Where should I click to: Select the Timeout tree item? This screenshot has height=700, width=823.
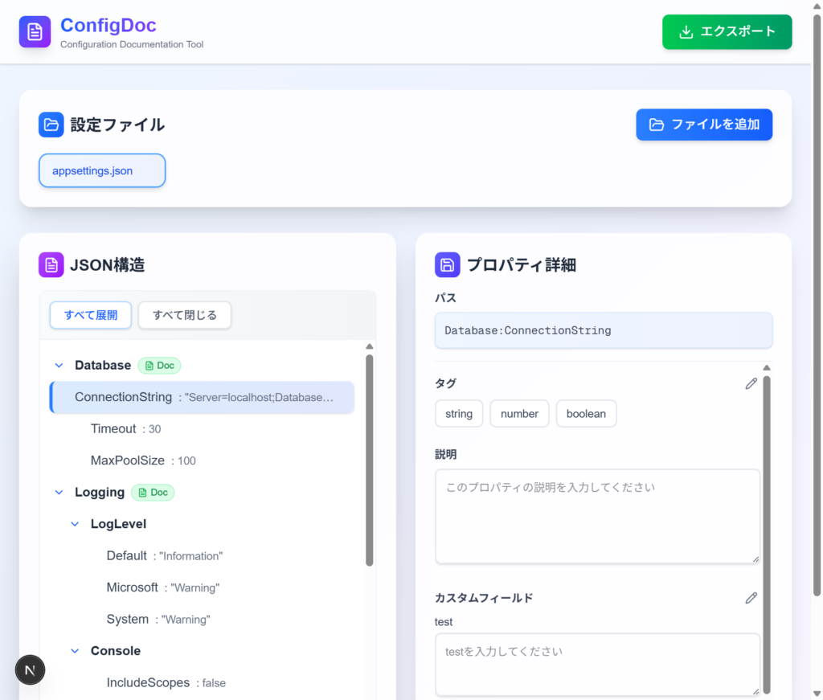[113, 429]
